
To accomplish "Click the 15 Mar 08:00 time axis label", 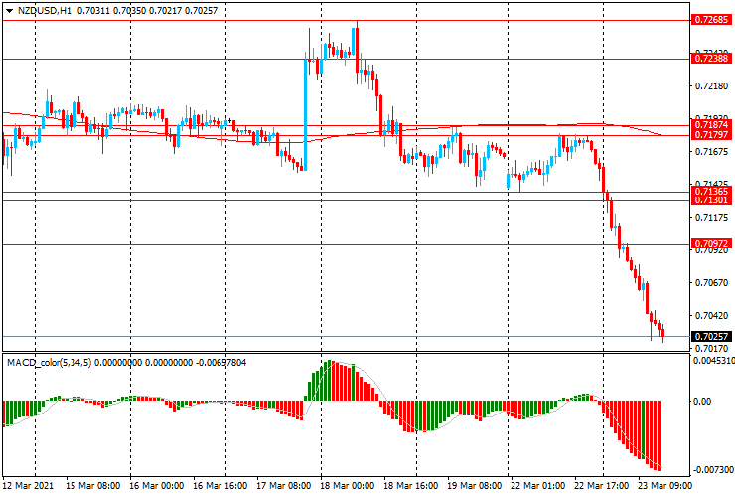I will 93,487.
